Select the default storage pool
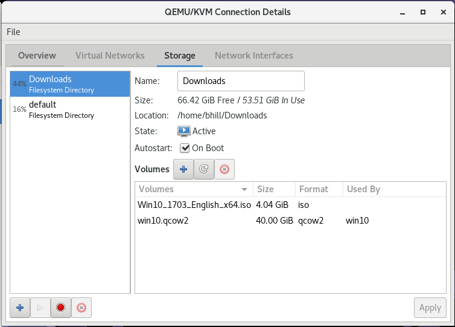455x327 pixels. (x=70, y=109)
